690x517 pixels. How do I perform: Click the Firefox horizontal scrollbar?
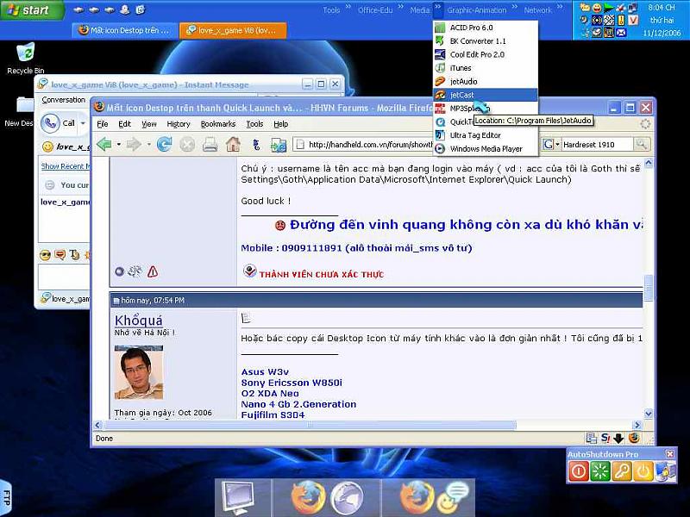[x=345, y=425]
